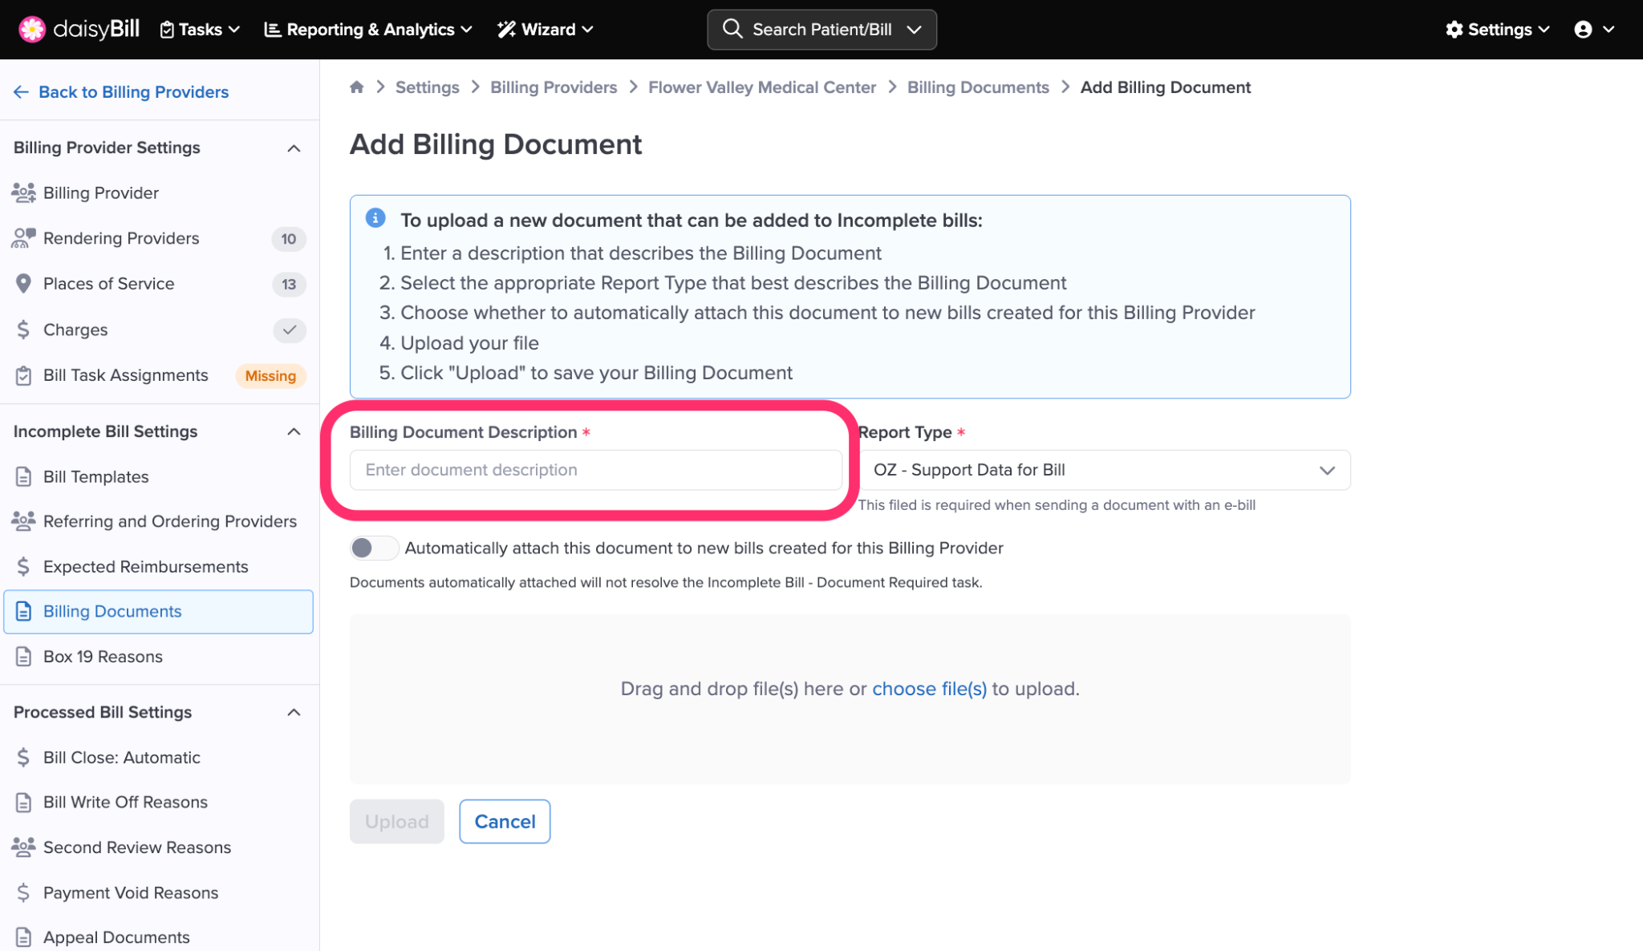
Task: Open the Wizard menu
Action: (x=546, y=30)
